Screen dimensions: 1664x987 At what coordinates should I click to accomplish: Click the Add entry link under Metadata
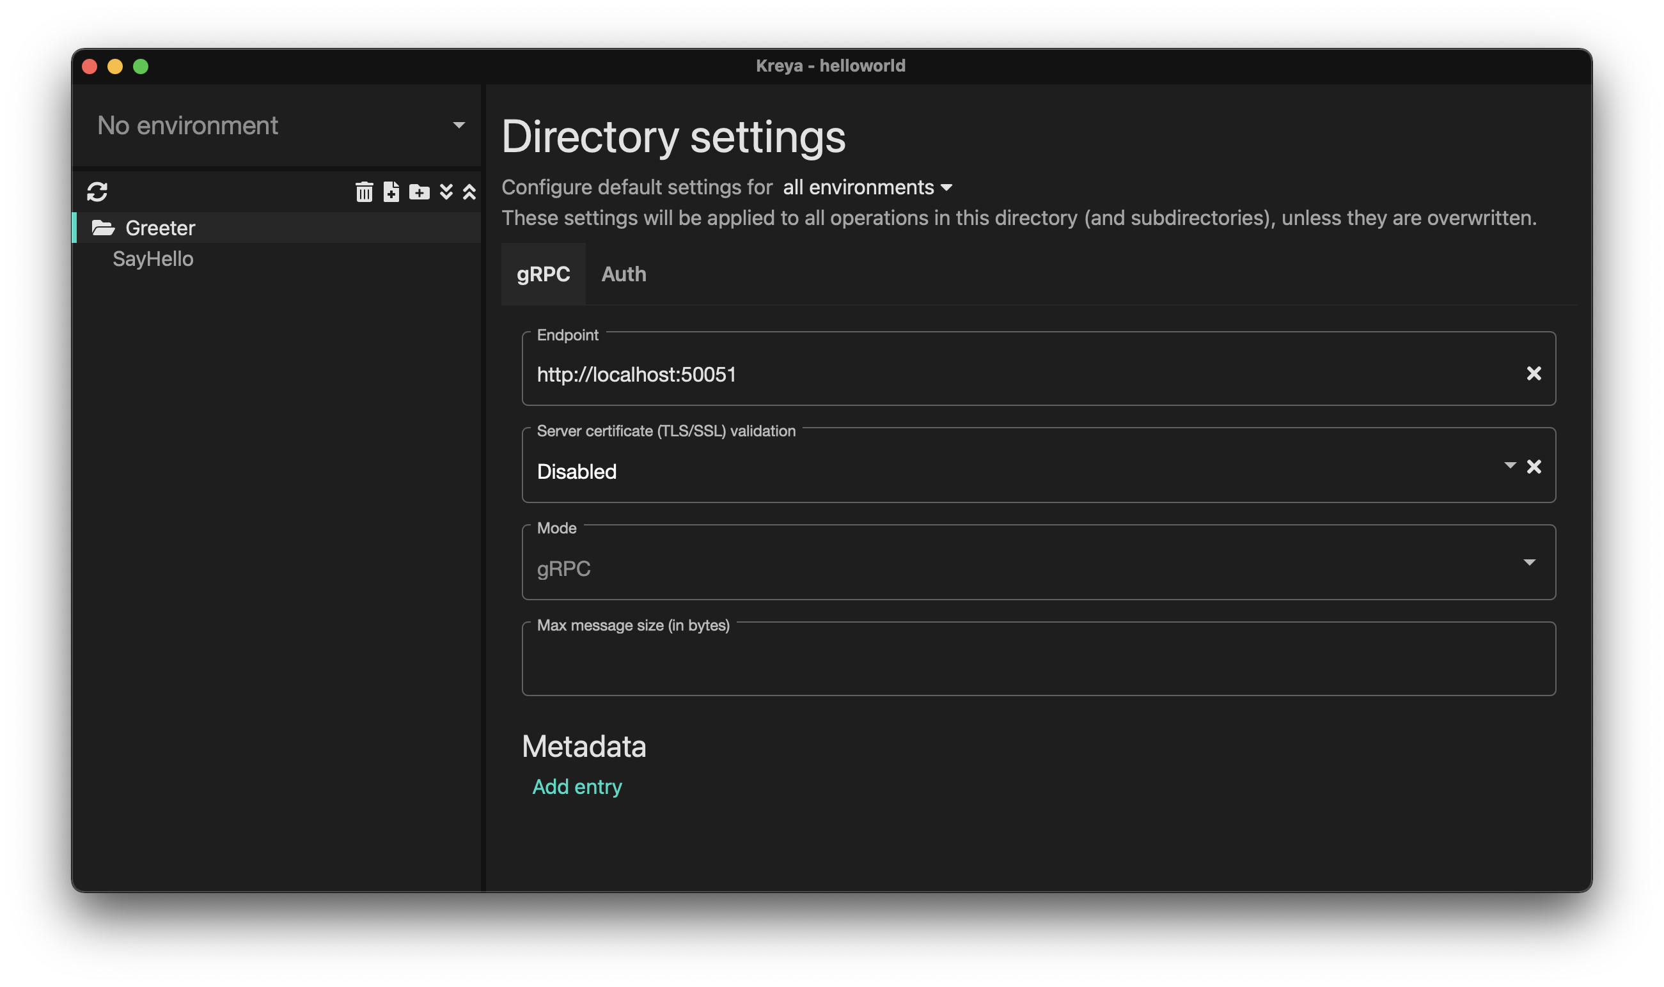click(x=577, y=787)
